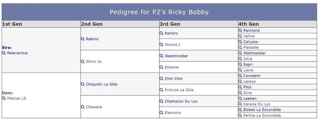
Task: Click the search icon next to Winni Jo
Action: click(83, 62)
